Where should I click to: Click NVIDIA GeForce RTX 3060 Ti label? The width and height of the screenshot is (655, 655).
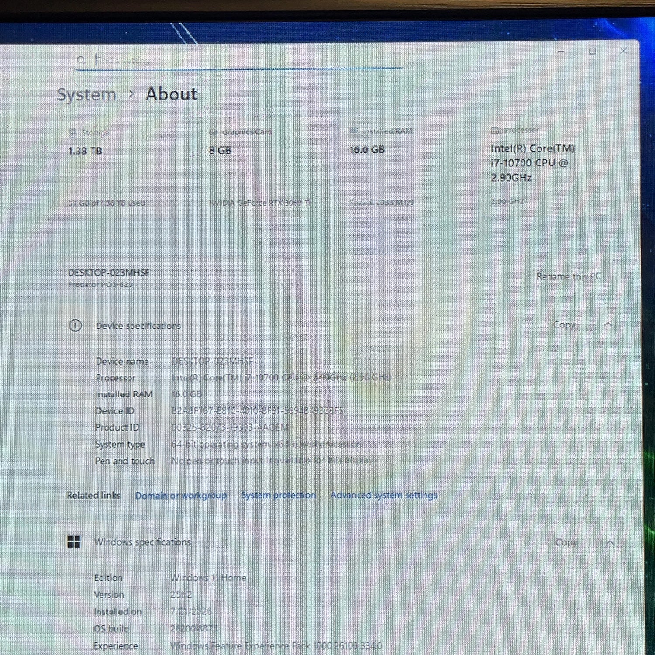click(x=259, y=203)
